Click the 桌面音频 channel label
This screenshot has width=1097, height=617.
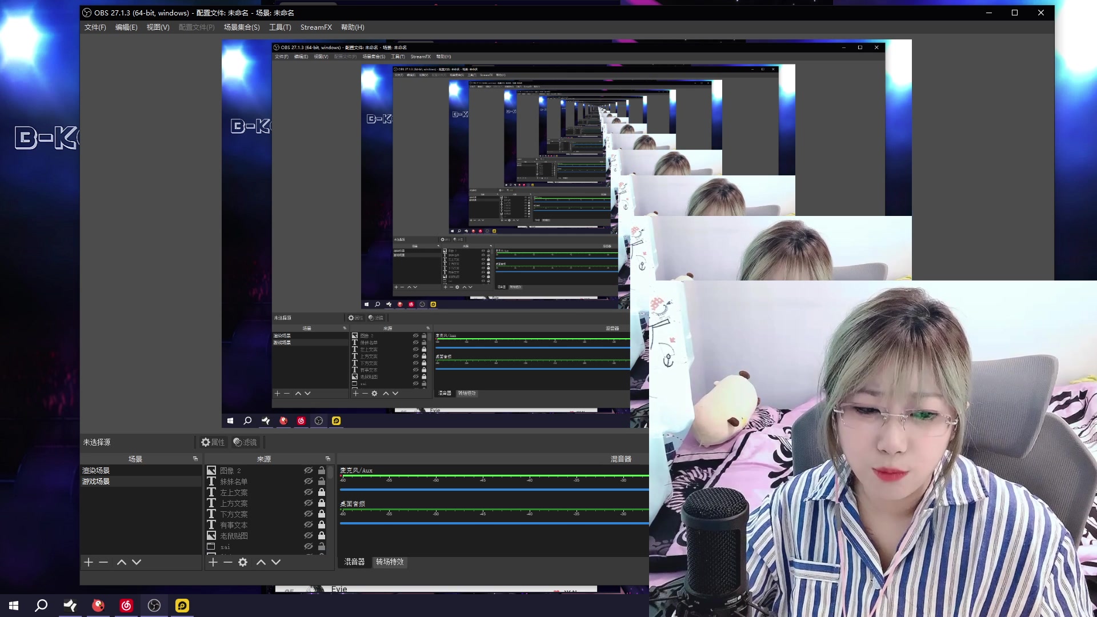tap(353, 504)
